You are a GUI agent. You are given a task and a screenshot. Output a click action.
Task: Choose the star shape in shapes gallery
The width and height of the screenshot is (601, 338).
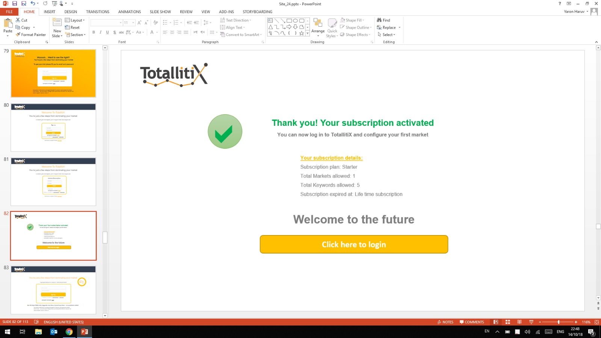click(301, 33)
